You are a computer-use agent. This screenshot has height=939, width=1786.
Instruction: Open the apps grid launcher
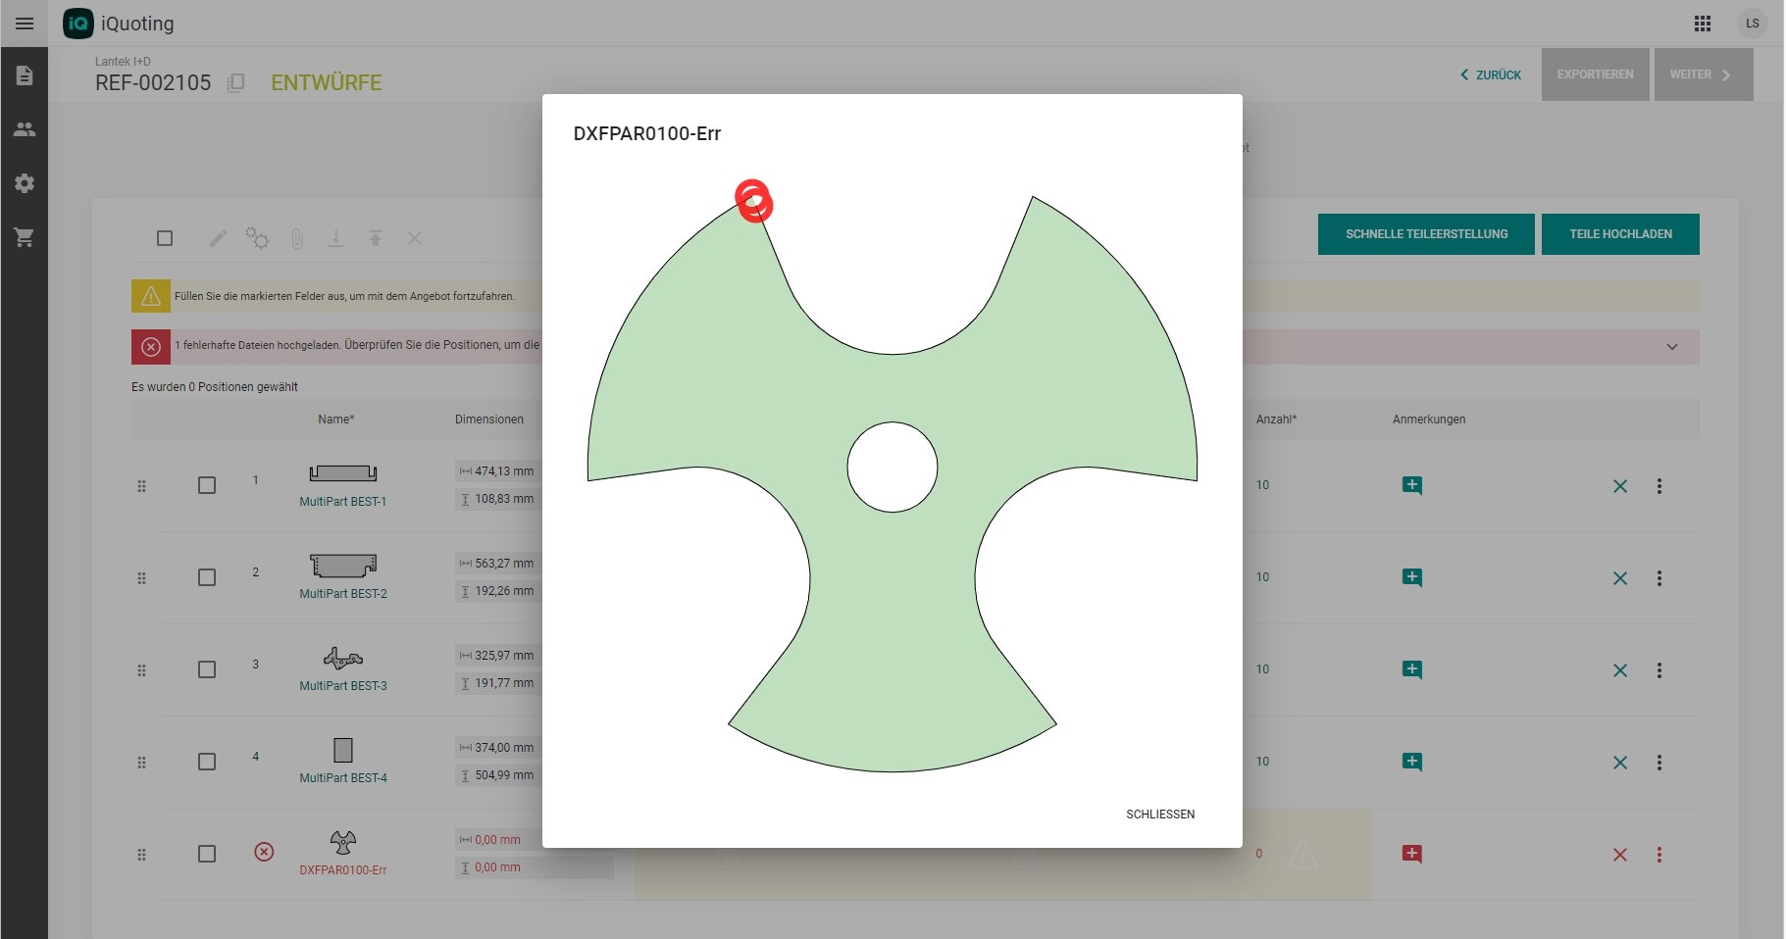(x=1703, y=24)
